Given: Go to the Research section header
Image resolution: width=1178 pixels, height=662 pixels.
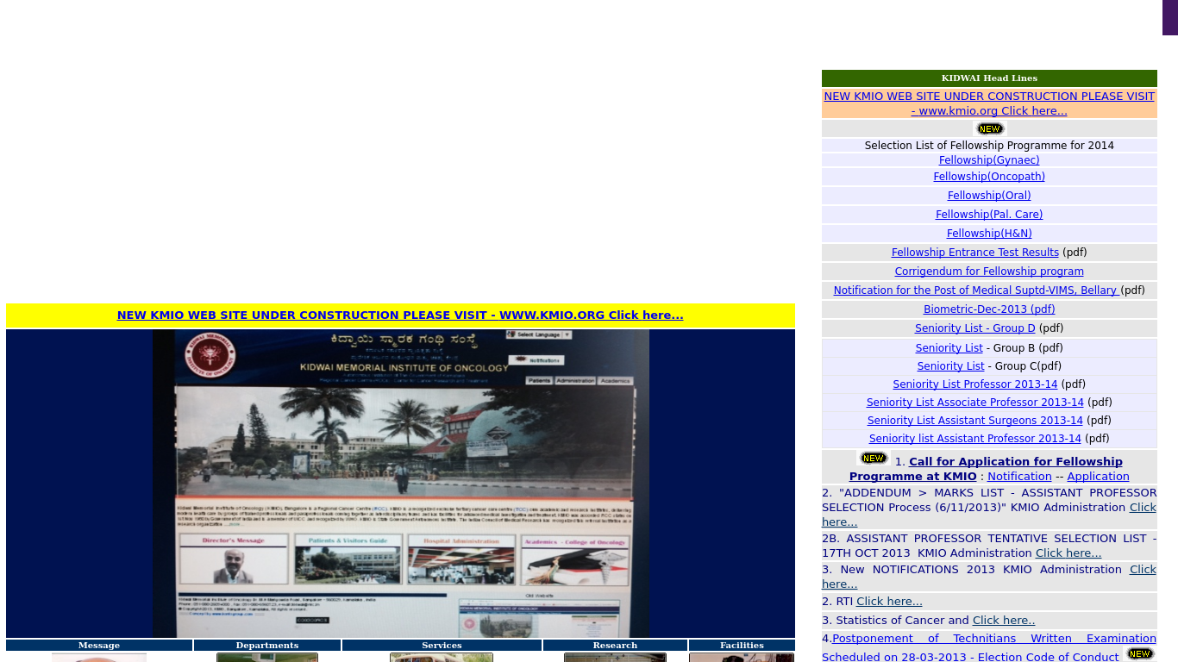Looking at the screenshot, I should click(x=615, y=645).
